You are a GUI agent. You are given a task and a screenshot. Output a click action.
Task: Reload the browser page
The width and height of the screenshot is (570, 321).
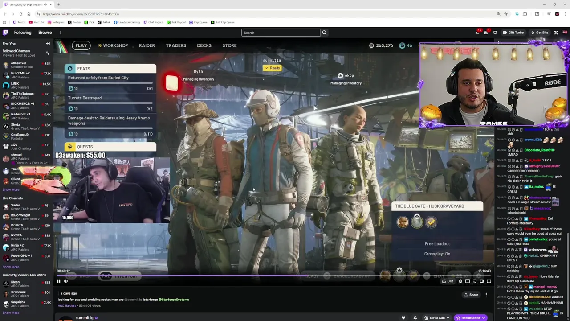point(20,14)
